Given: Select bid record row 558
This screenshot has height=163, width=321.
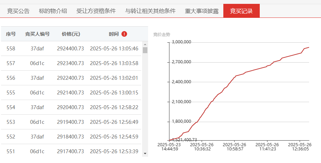Looking at the screenshot, I should click(71, 49).
